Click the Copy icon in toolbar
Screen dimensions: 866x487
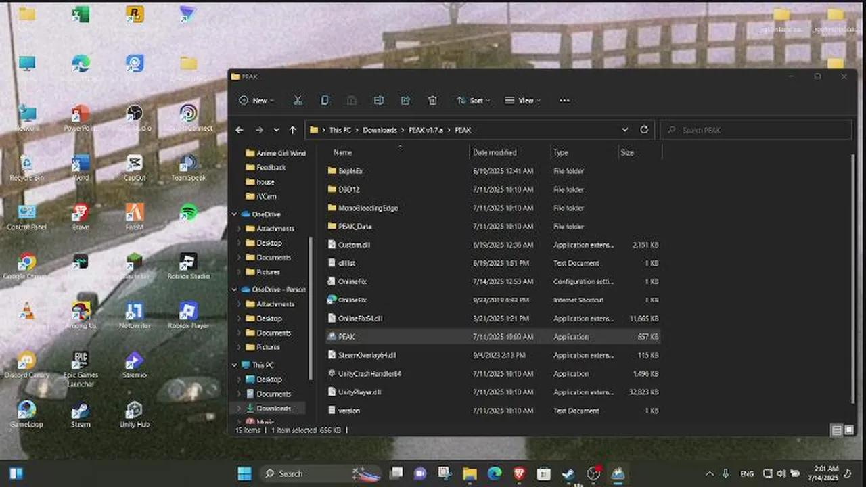coord(325,101)
